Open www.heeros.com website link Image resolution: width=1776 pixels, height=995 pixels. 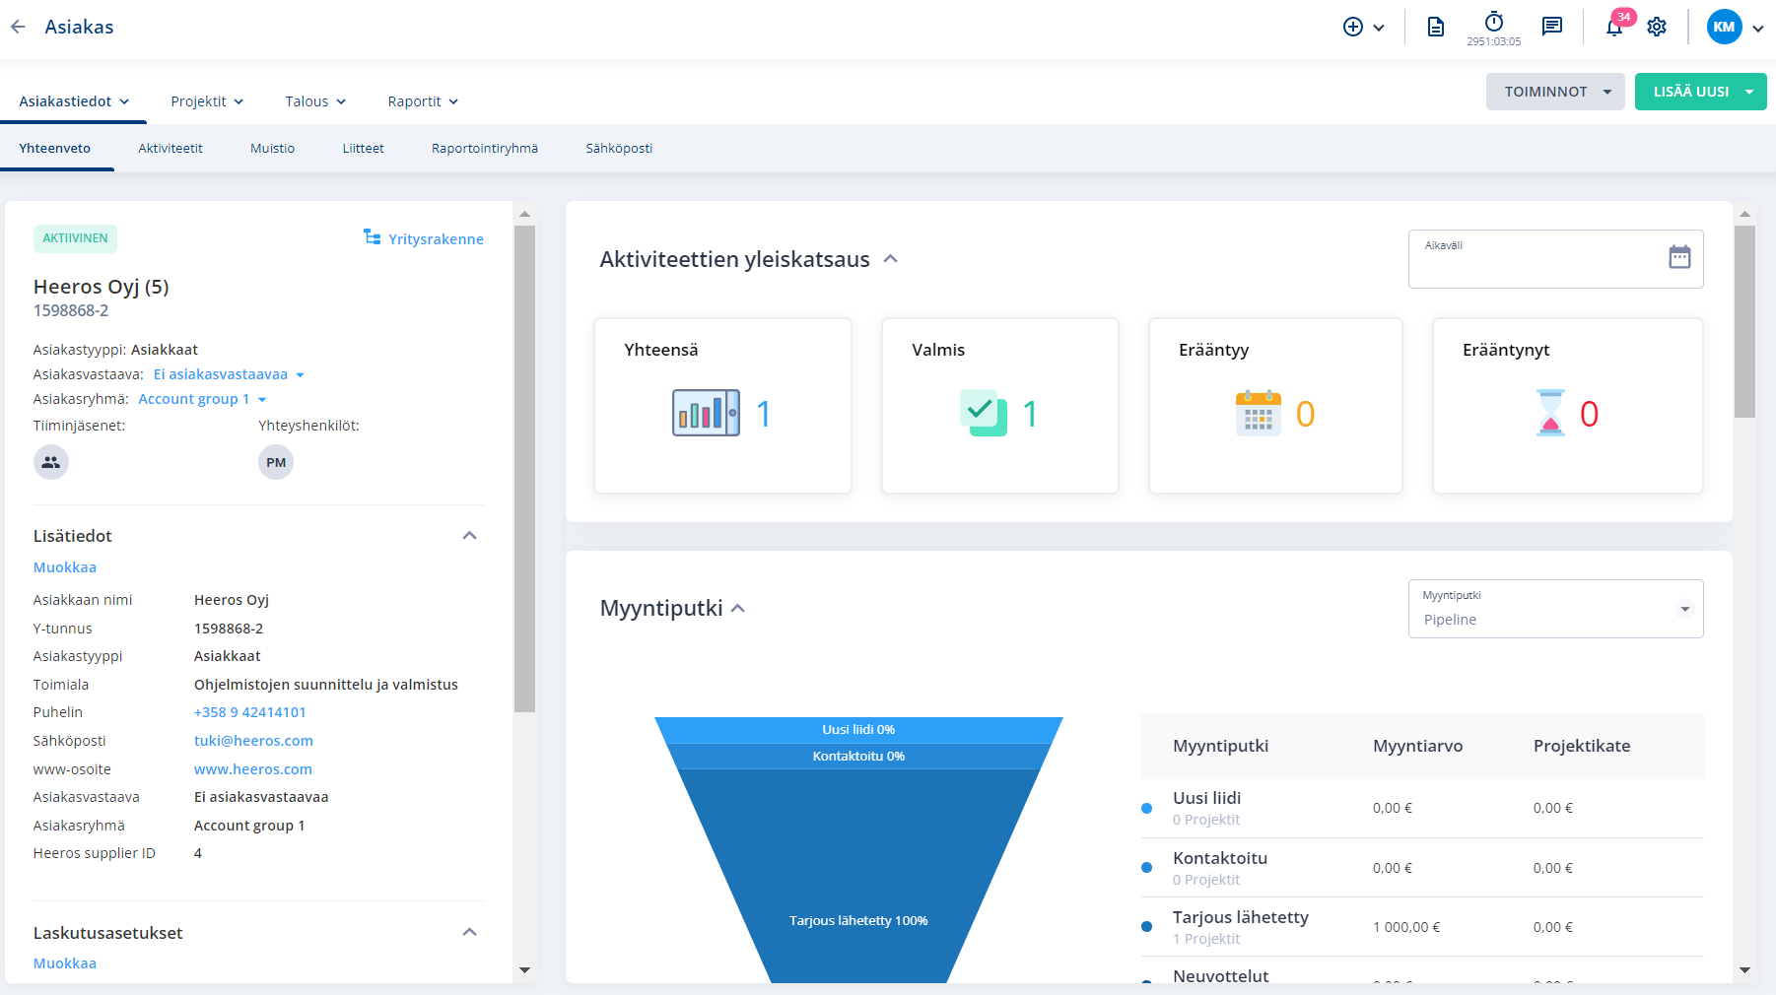pos(253,769)
